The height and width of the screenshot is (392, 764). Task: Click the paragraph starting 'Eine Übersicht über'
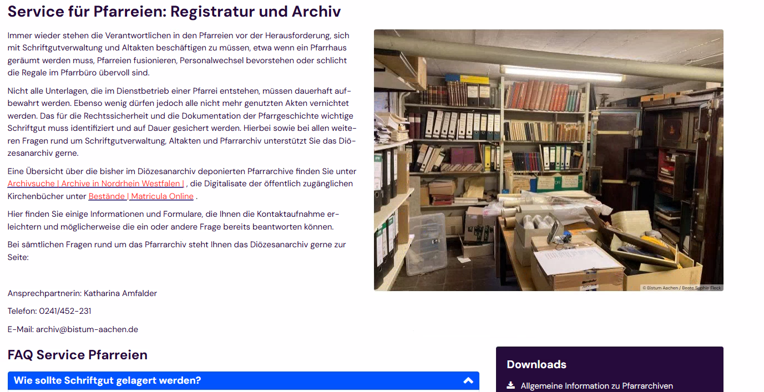point(182,184)
